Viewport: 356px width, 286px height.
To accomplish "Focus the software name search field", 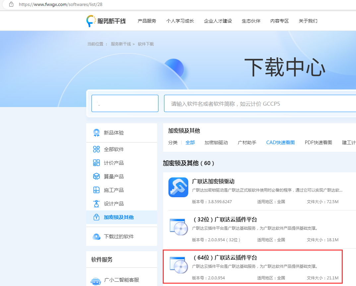I will point(260,103).
